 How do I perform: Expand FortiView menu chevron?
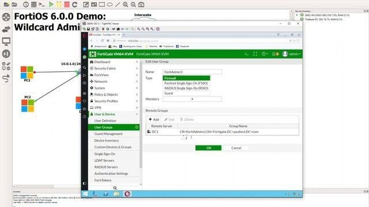[137, 75]
